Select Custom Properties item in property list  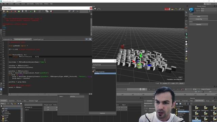pyautogui.click(x=99, y=72)
